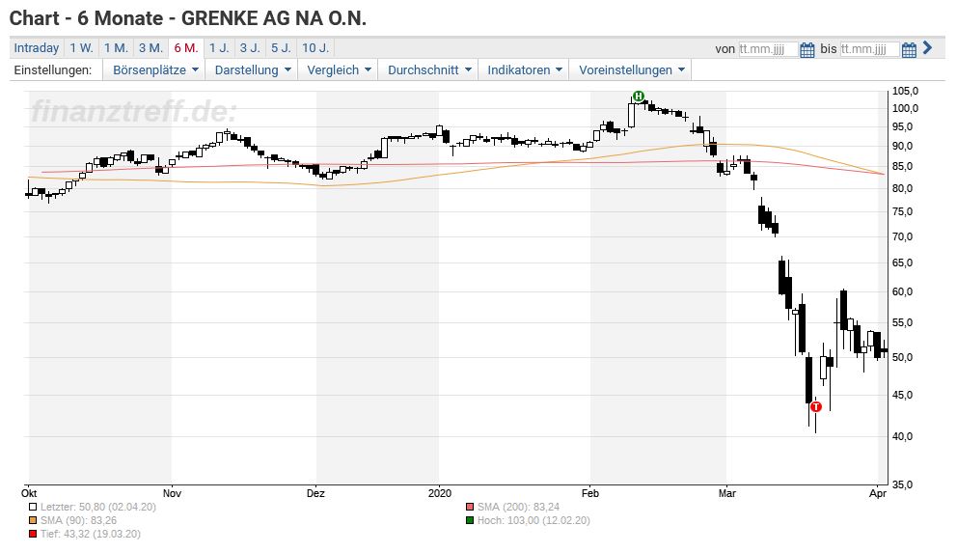Click the pink SMA (200) legend swatch
The width and height of the screenshot is (957, 553).
coord(470,508)
